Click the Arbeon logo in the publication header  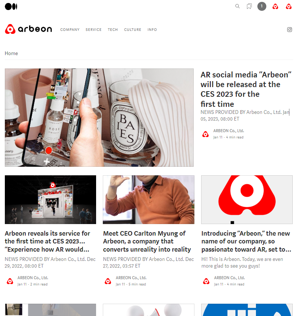coord(28,29)
